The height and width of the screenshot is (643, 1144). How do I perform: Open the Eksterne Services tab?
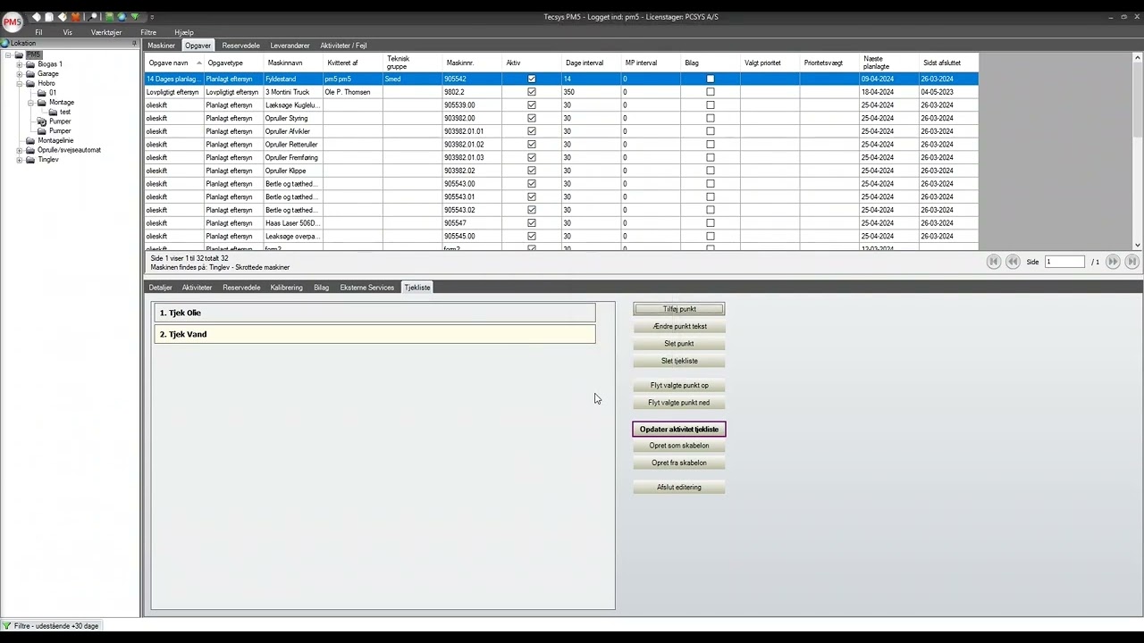(366, 288)
